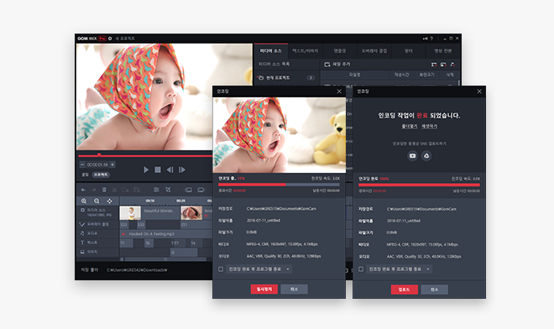Click the 프로젝트 mode pill under preview
The width and height of the screenshot is (554, 329).
[101, 175]
